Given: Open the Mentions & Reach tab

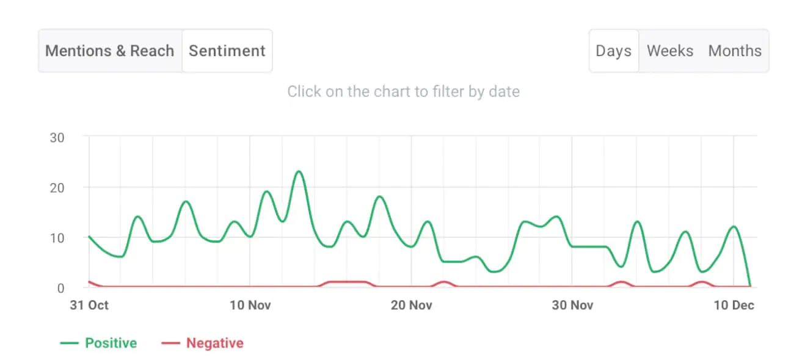Looking at the screenshot, I should (x=109, y=51).
